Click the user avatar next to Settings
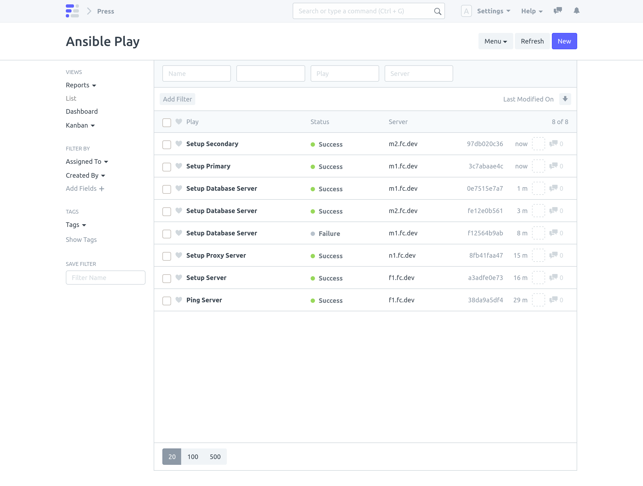Screen dimensions: 643x486 tap(466, 11)
